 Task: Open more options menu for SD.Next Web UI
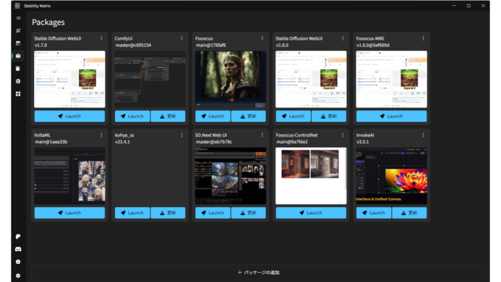[x=262, y=135]
